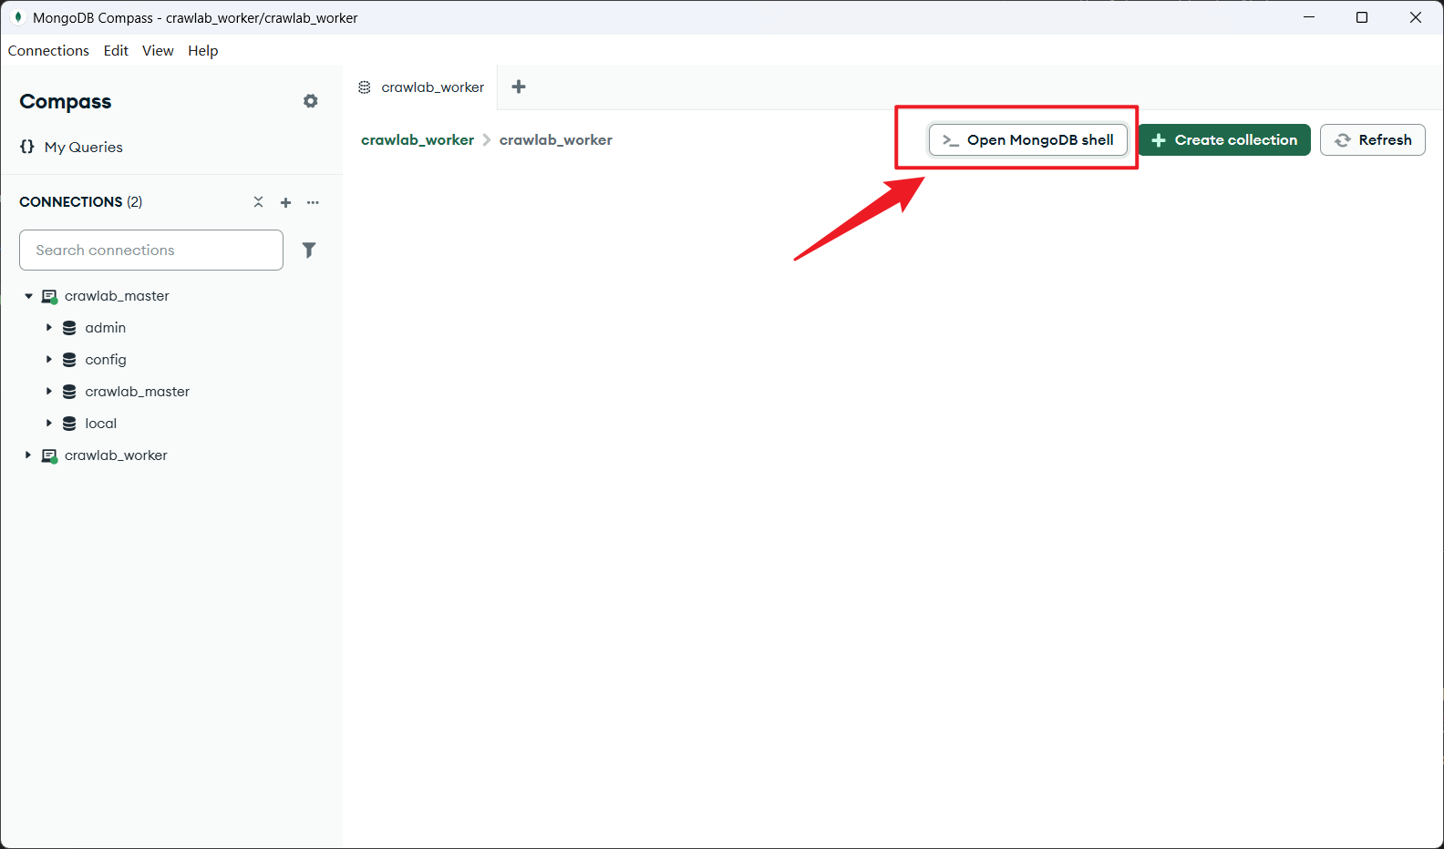1444x849 pixels.
Task: Open the Connections menu
Action: pyautogui.click(x=48, y=51)
